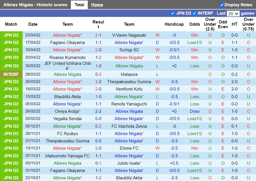256x181 pixels.
Task: Open Tochigi SC team link
Action: pyautogui.click(x=129, y=50)
